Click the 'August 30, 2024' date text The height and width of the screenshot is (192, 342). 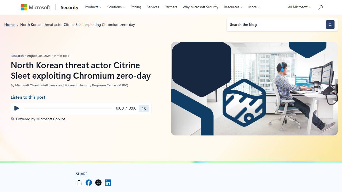39,56
